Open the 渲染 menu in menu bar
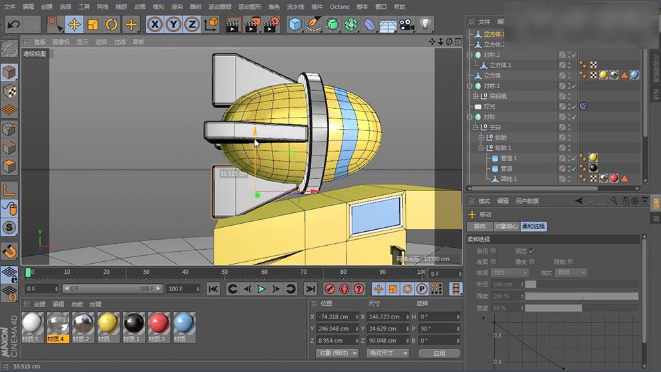 (x=177, y=7)
